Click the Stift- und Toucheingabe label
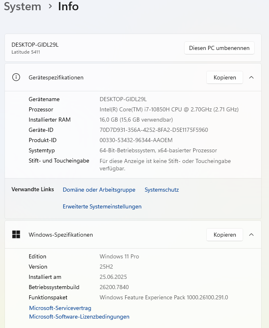This screenshot has width=269, height=328. pos(59,161)
